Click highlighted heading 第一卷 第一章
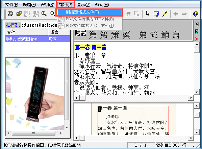202x149 pixels. point(91,47)
